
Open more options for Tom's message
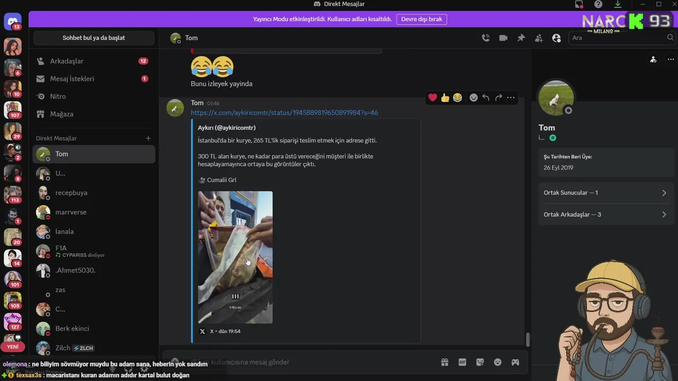coord(511,97)
